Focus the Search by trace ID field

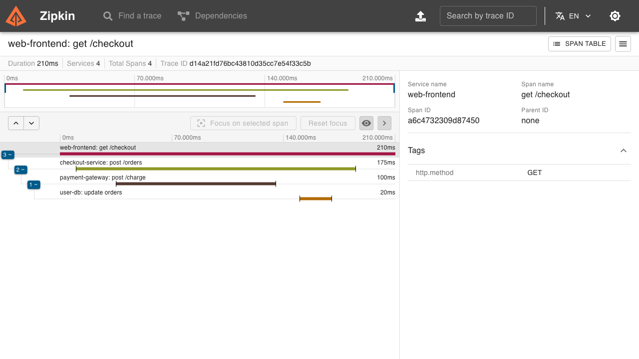pos(488,16)
